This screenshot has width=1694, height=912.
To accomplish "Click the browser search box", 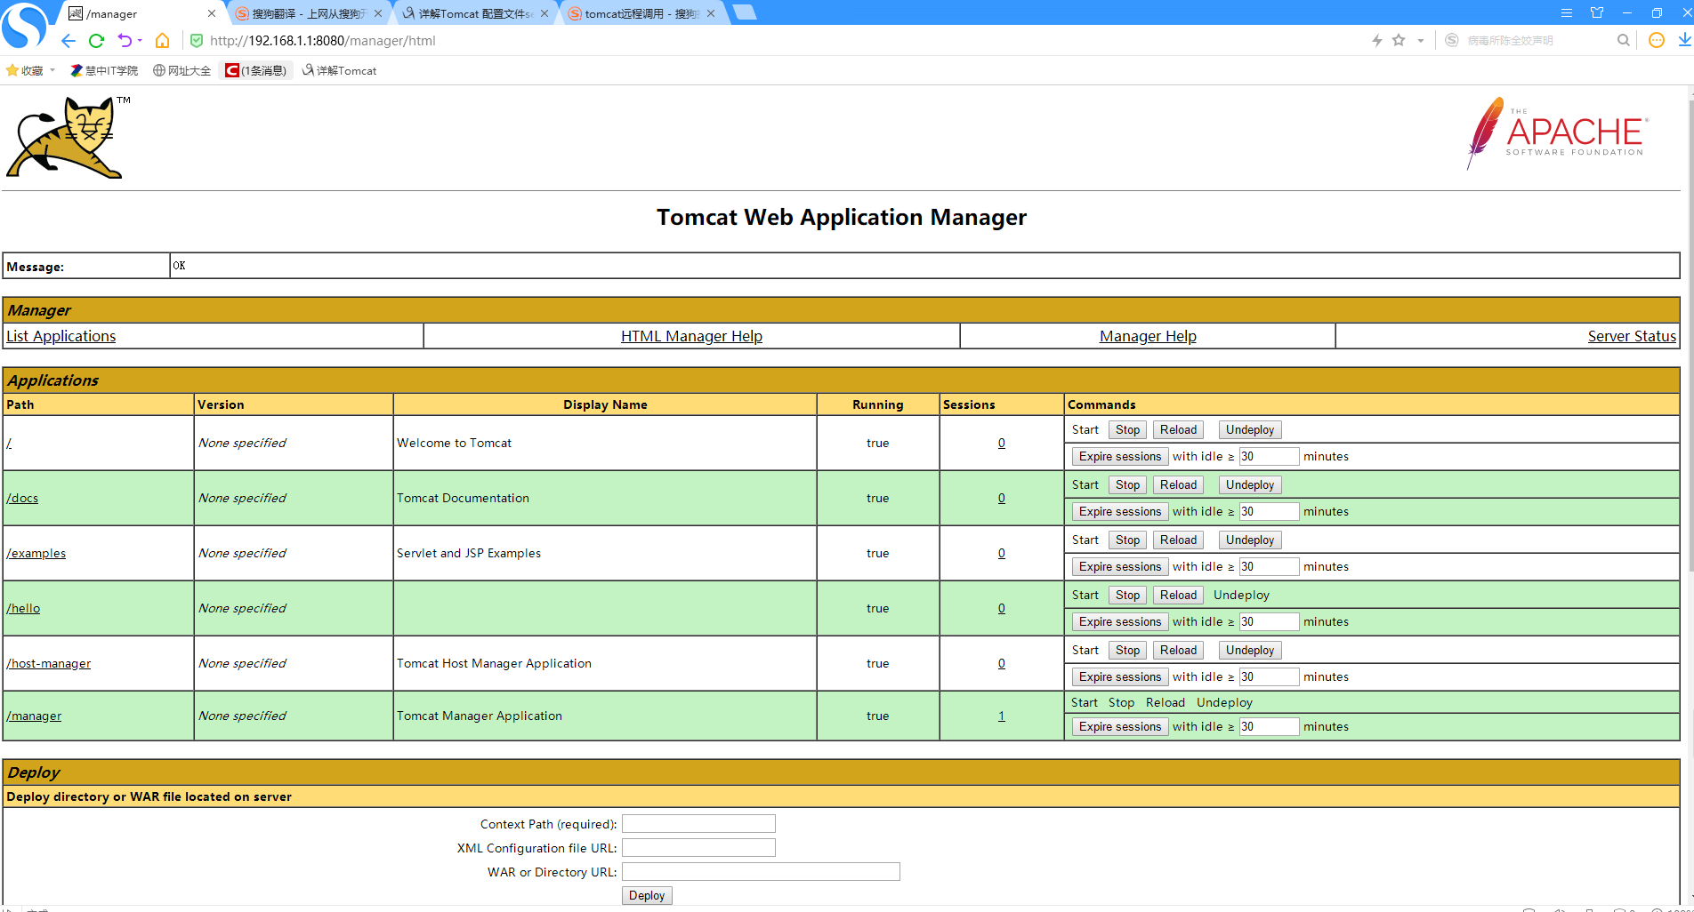I will point(1535,40).
